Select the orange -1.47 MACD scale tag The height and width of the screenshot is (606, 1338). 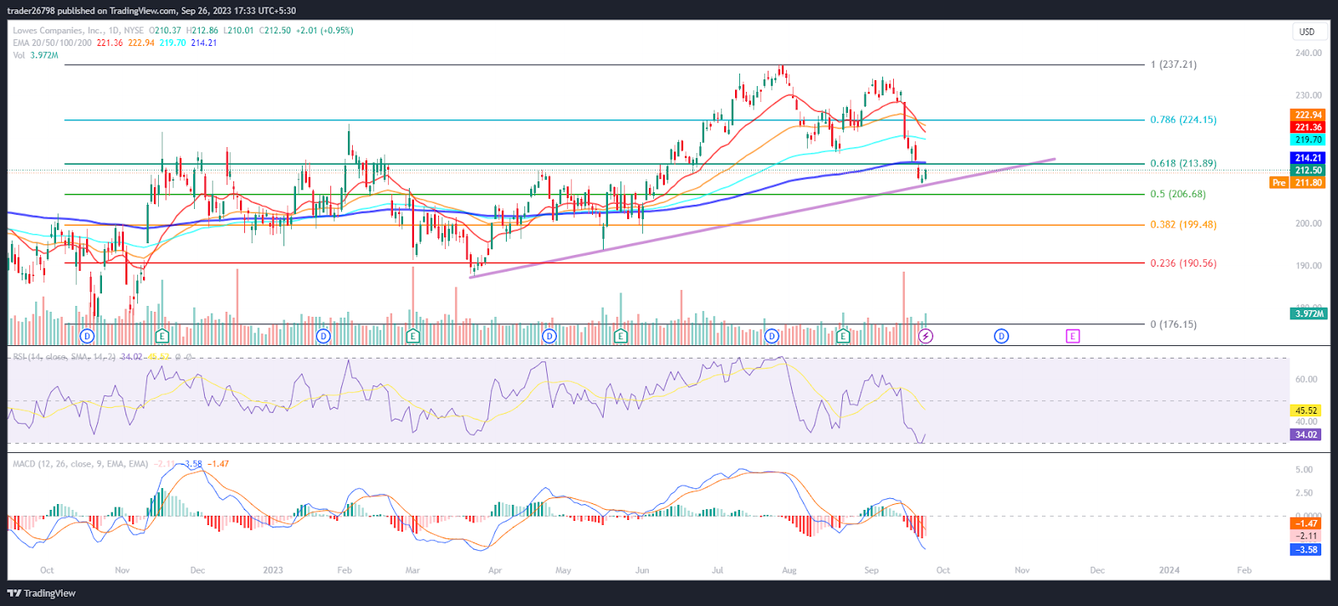click(1306, 524)
